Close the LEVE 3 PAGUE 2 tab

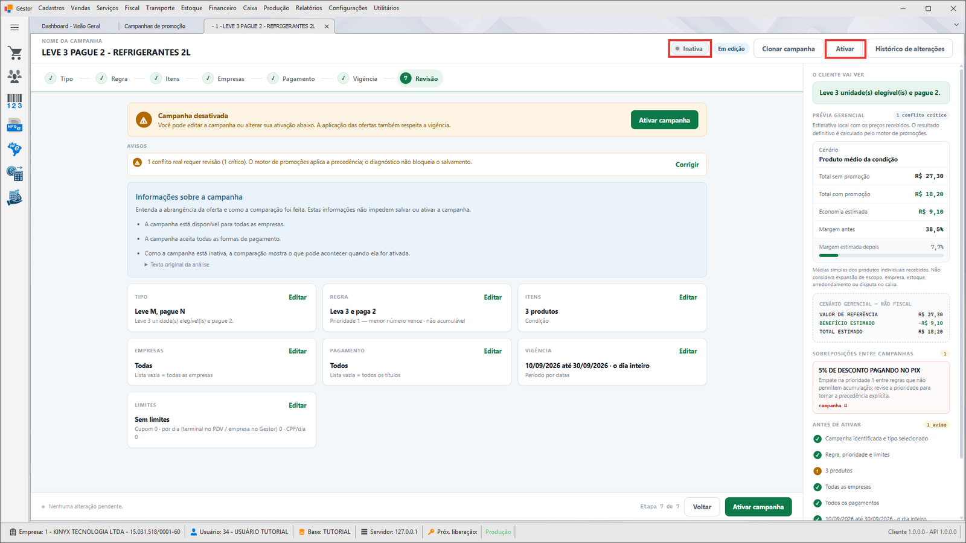click(327, 27)
